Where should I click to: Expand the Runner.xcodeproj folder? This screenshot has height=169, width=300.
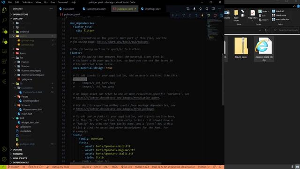pyautogui.click(x=31, y=70)
